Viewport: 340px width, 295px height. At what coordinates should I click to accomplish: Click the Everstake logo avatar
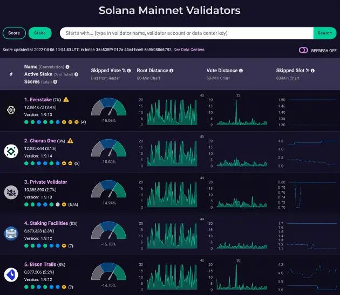click(11, 110)
